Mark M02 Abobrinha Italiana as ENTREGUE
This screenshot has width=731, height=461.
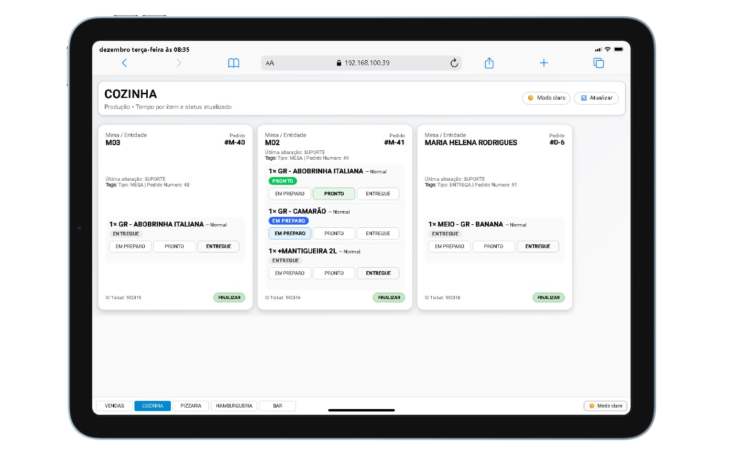coord(378,194)
